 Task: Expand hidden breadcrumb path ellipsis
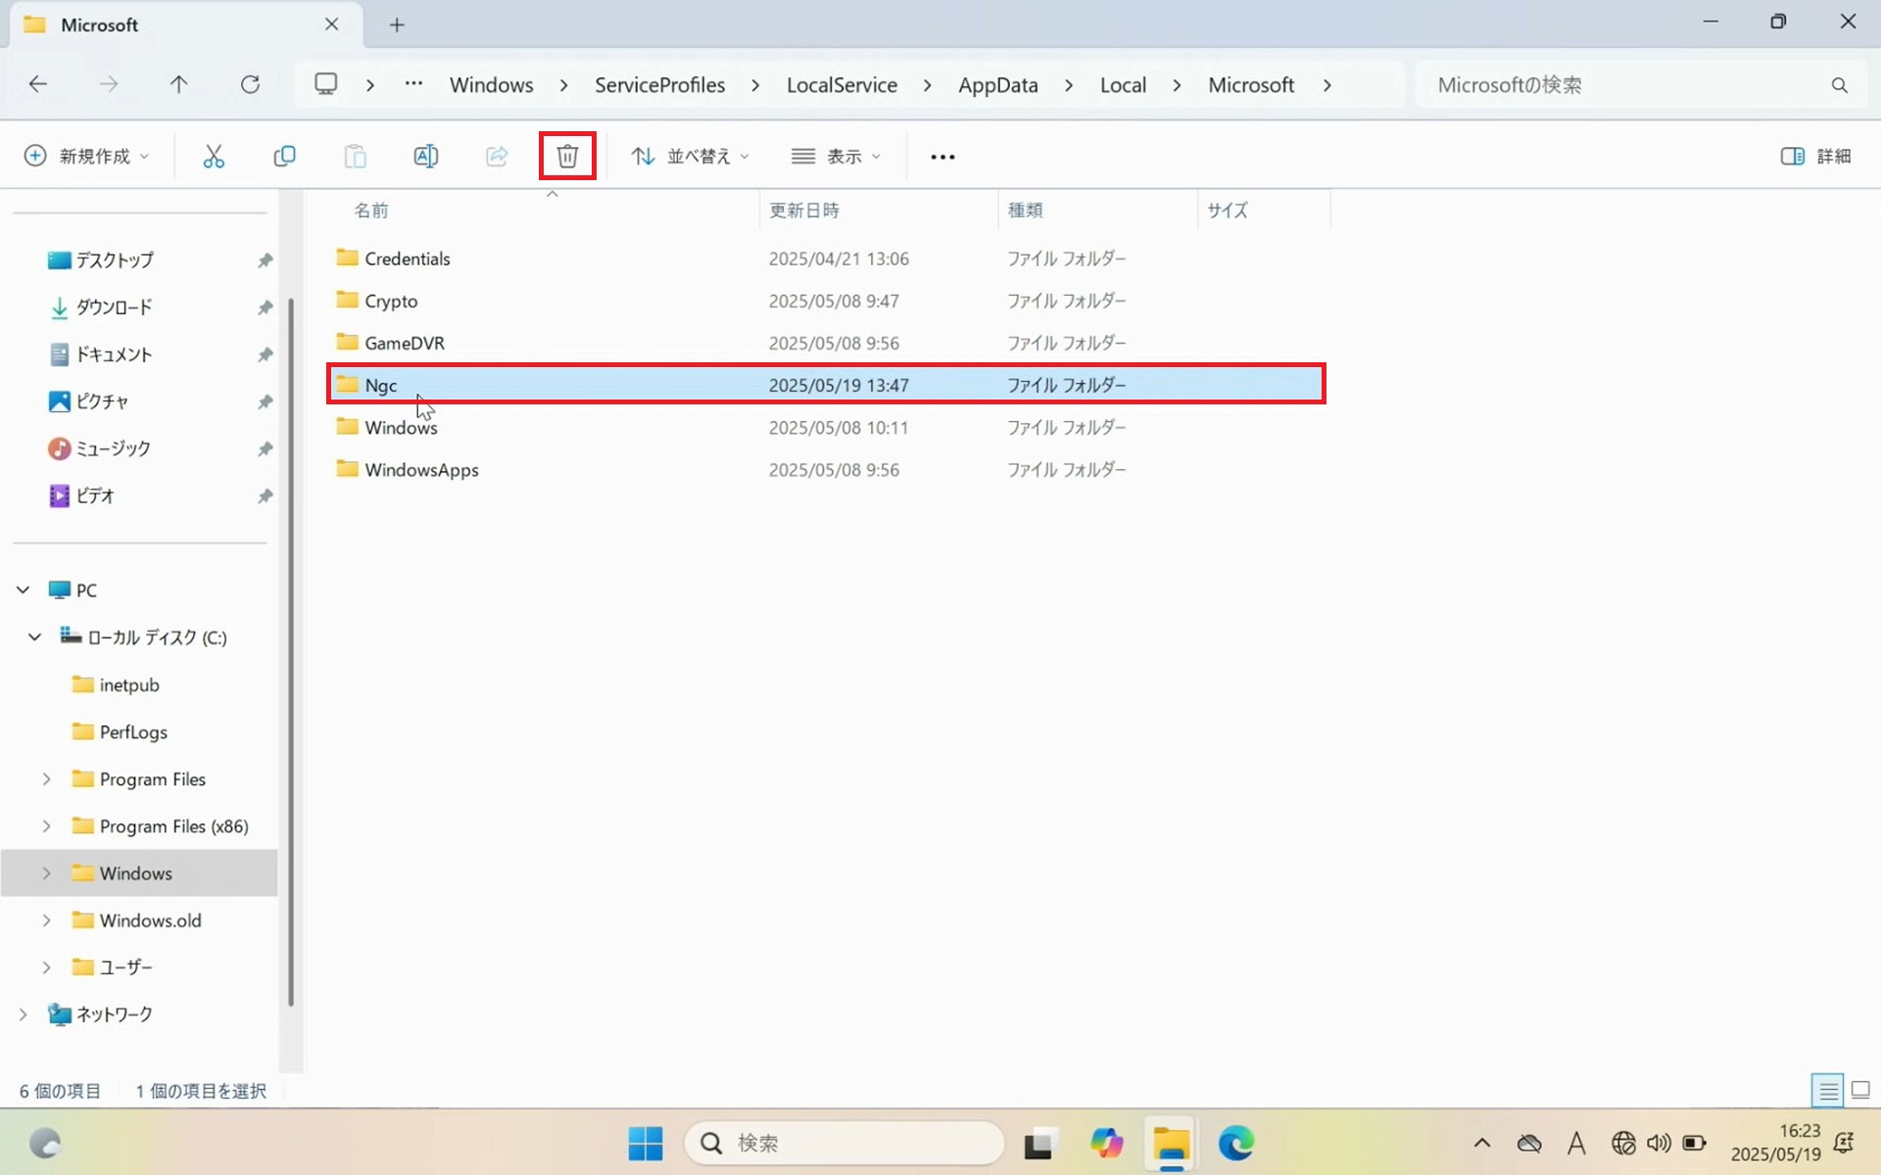pos(413,84)
